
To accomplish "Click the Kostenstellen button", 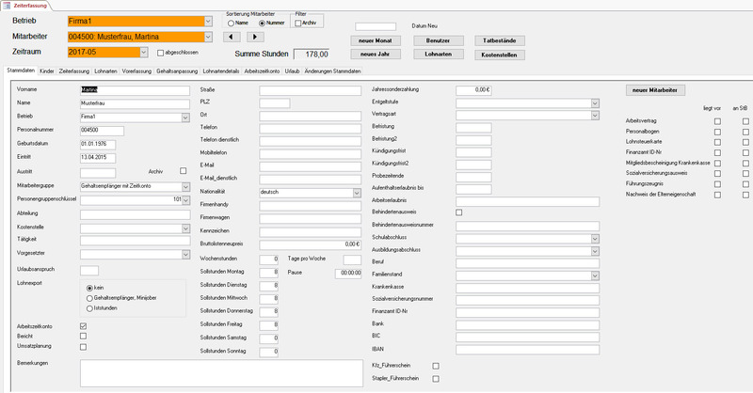I will click(500, 55).
